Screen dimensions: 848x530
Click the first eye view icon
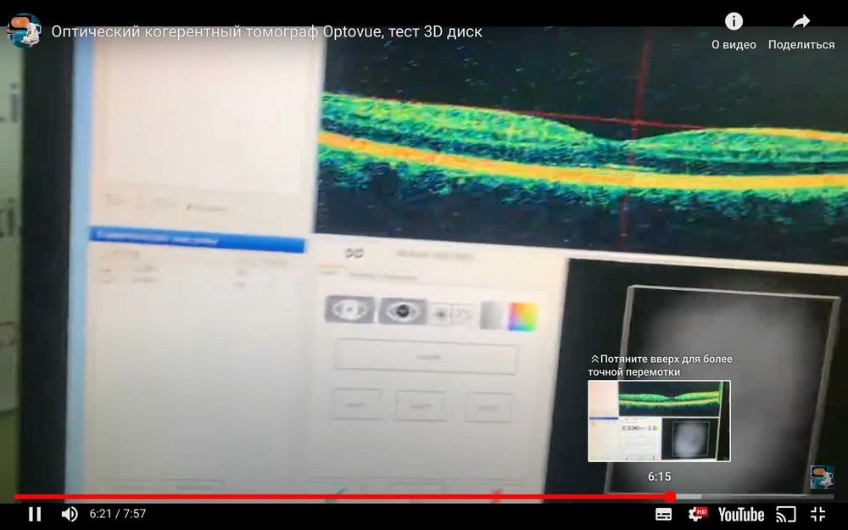pos(349,310)
